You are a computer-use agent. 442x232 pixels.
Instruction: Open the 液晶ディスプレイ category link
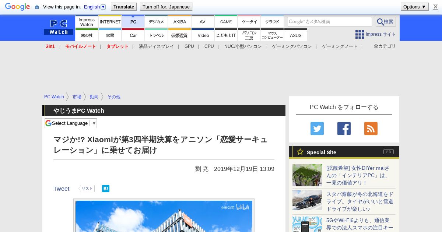click(x=157, y=46)
